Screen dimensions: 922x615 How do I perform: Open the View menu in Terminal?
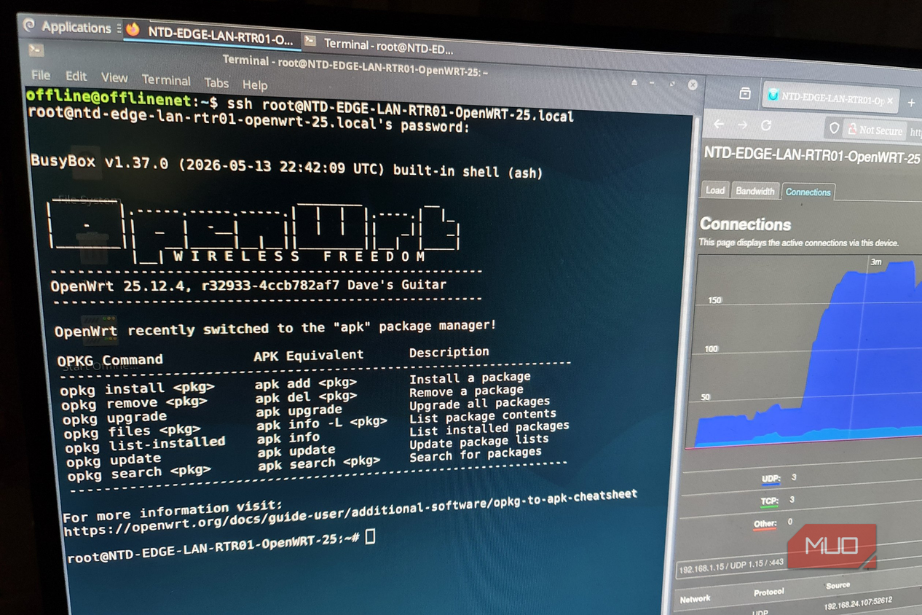[x=114, y=77]
